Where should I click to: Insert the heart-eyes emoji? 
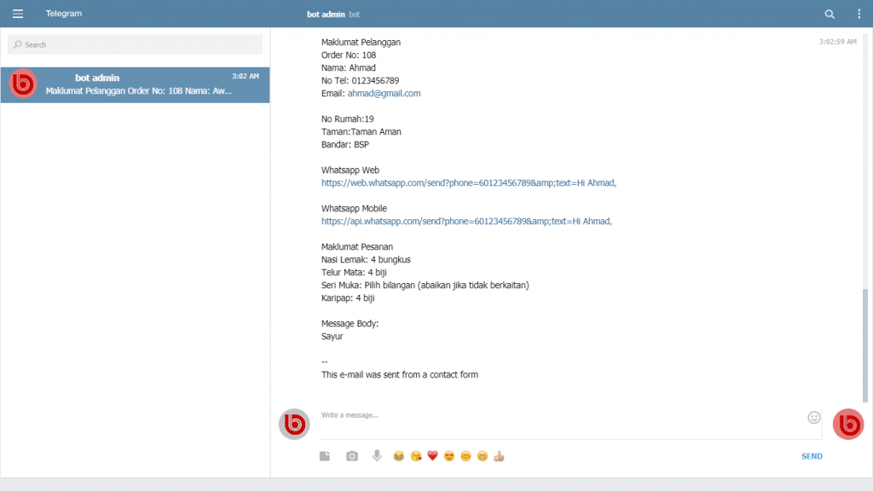click(449, 456)
